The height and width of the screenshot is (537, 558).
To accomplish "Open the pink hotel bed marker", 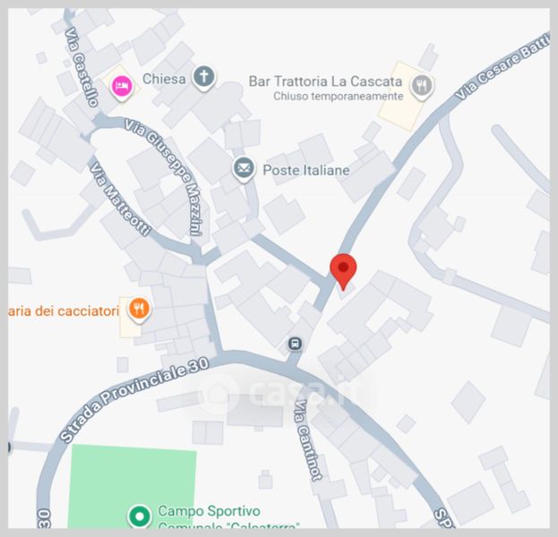I will (x=122, y=87).
